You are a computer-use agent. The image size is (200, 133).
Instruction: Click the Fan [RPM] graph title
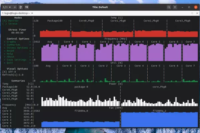(116, 108)
